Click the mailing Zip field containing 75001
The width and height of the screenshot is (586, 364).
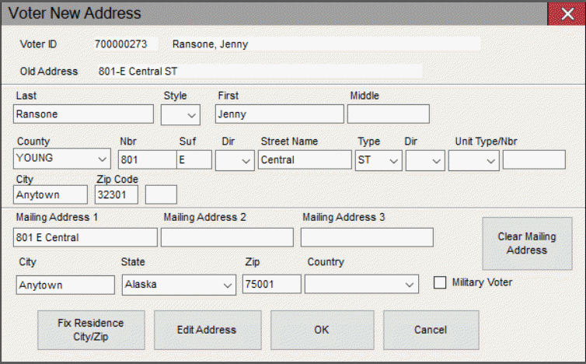[272, 285]
